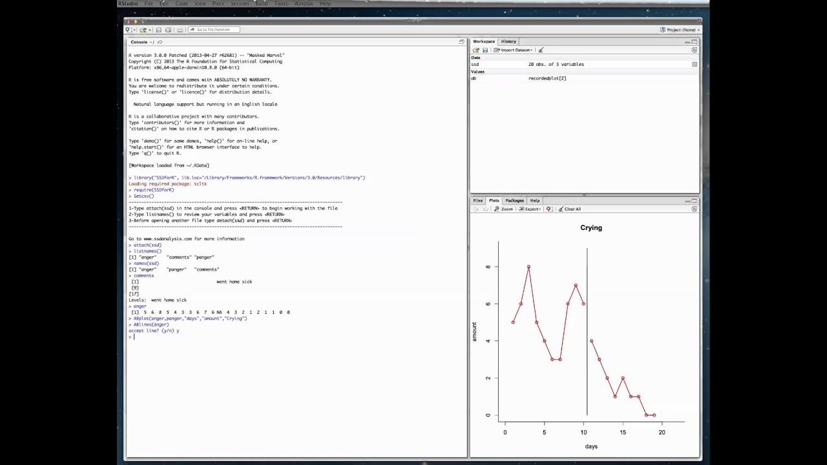The image size is (827, 465).
Task: Click the console working directory arrow icon
Action: [160, 42]
